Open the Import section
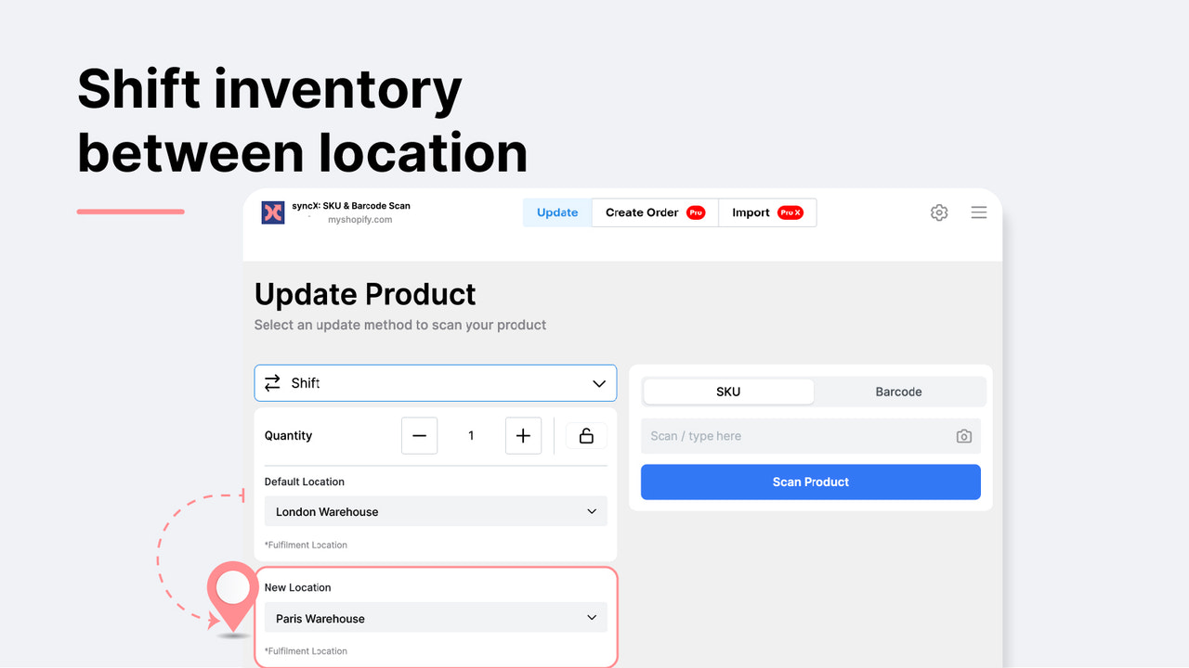Viewport: 1189px width, 668px height. click(751, 212)
